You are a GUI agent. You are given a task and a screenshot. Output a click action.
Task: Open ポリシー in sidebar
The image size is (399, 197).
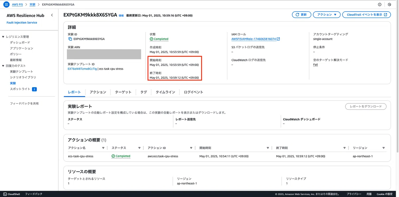(16, 54)
